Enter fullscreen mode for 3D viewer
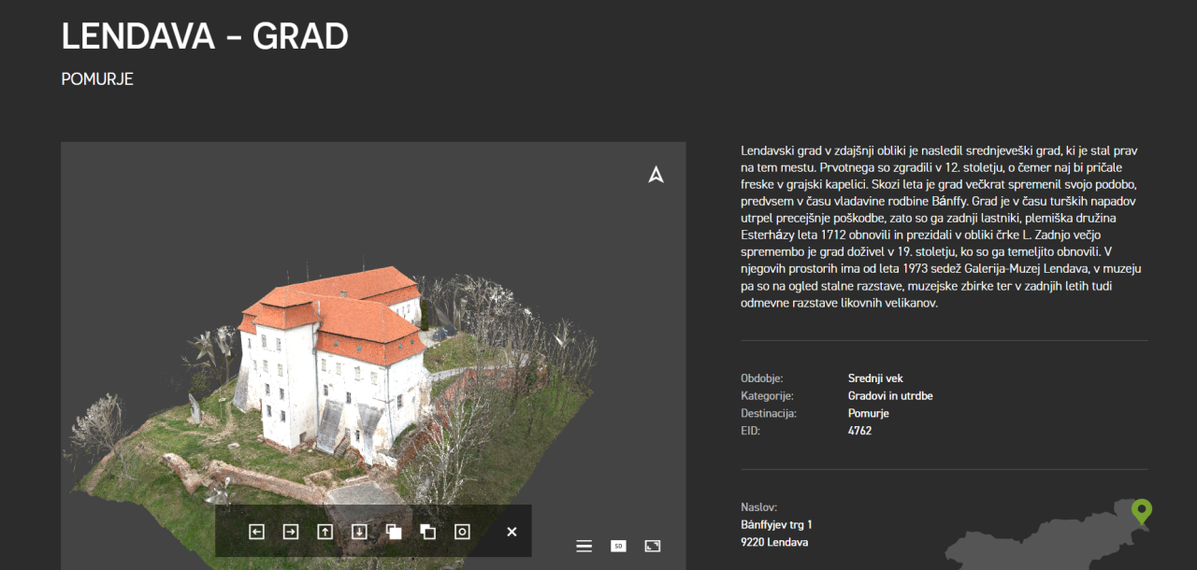The height and width of the screenshot is (570, 1197). click(x=653, y=546)
